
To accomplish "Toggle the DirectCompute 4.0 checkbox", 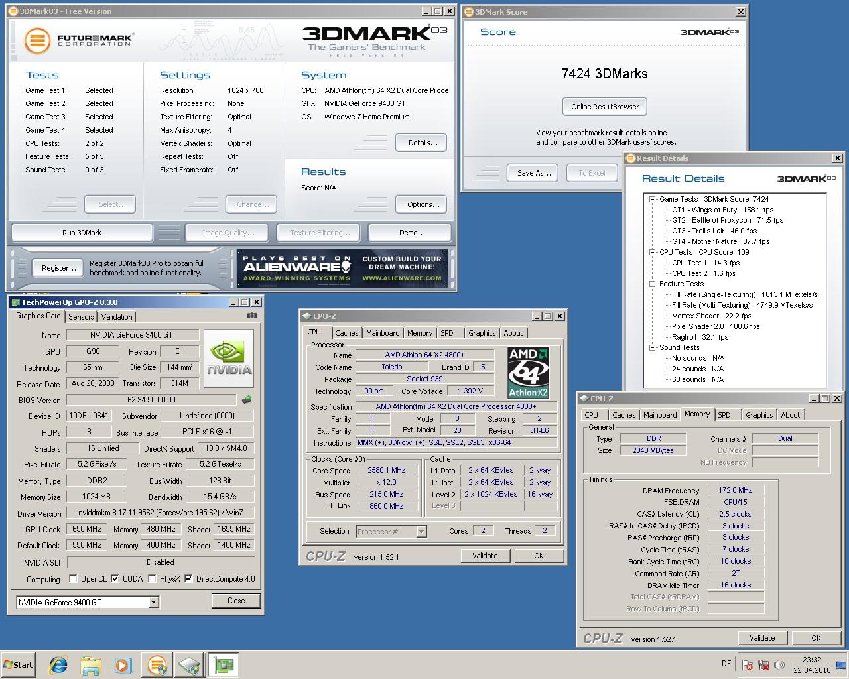I will coord(188,578).
